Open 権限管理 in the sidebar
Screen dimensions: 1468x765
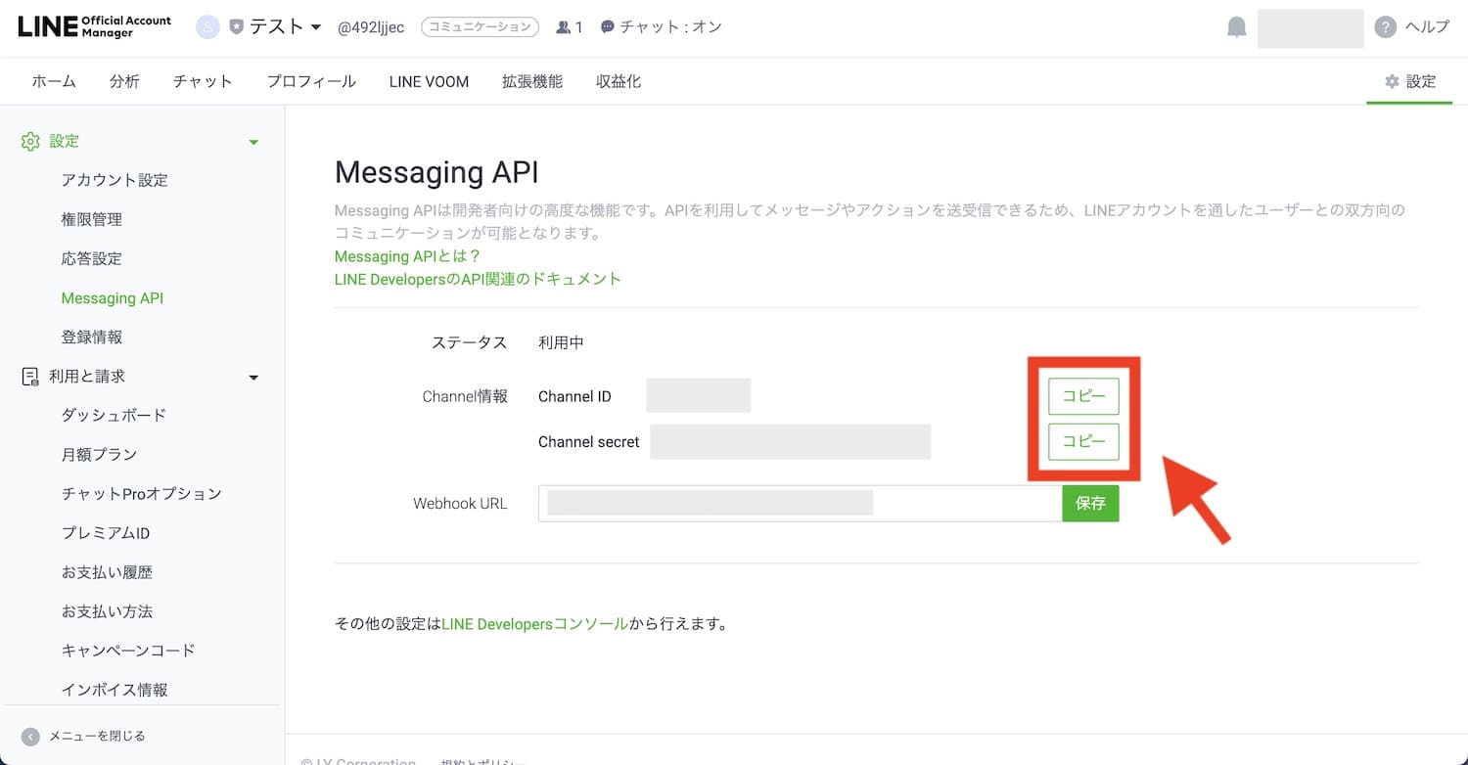click(x=92, y=219)
